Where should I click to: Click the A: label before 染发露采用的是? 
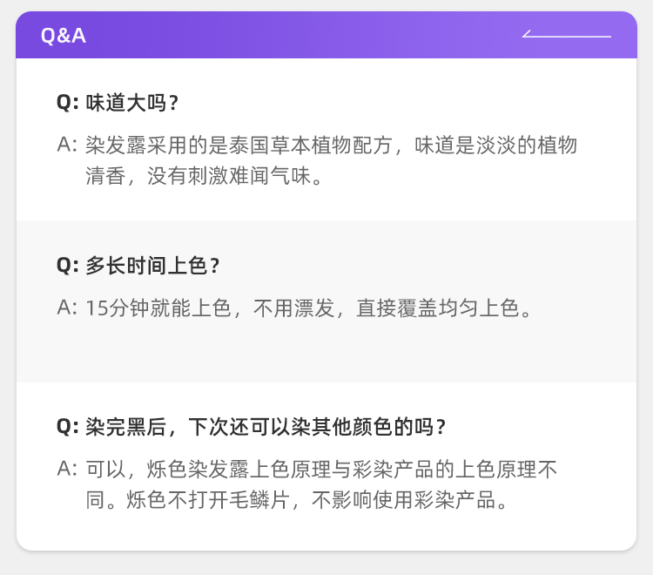67,145
